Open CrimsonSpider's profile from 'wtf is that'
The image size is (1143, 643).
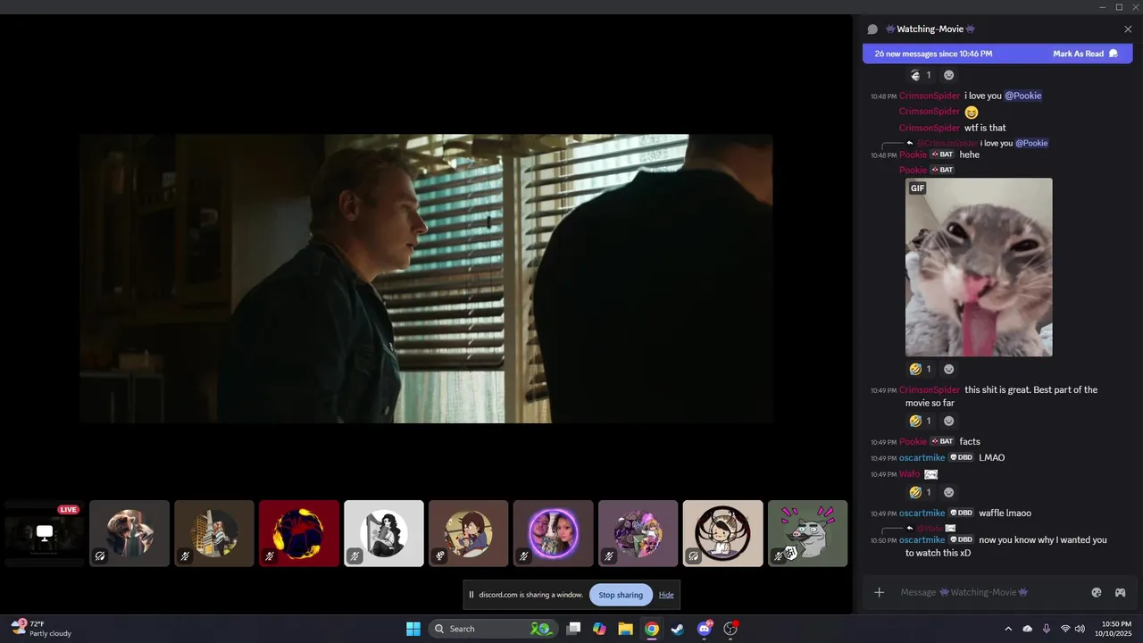coord(930,128)
